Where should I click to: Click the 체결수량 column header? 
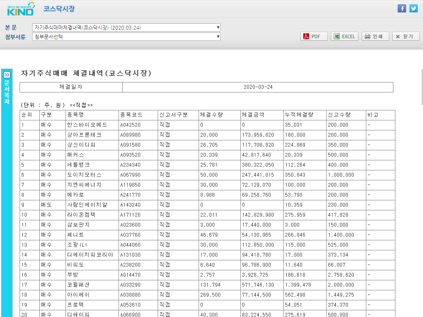(x=211, y=115)
